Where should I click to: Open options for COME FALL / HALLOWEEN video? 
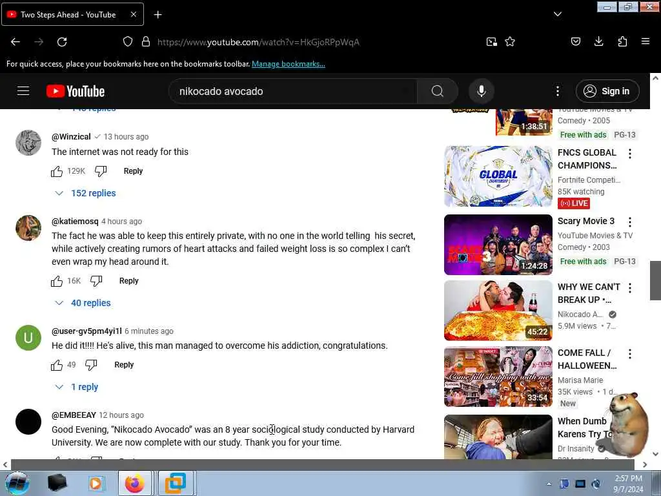click(630, 354)
